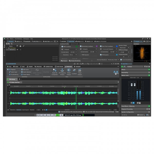Toggle the Loop button in transport

pyautogui.click(x=50, y=115)
